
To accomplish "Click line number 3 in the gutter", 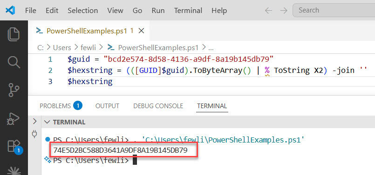I will (50, 82).
